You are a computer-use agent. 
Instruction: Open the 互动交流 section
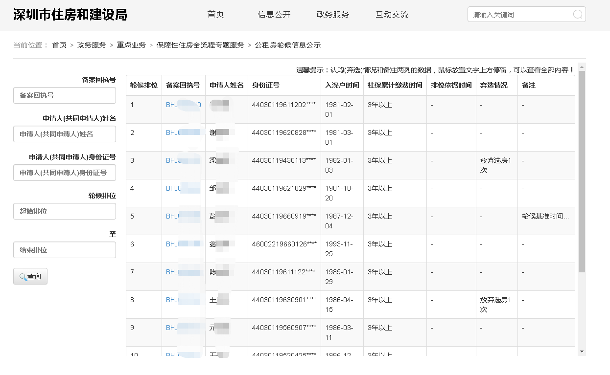(392, 14)
